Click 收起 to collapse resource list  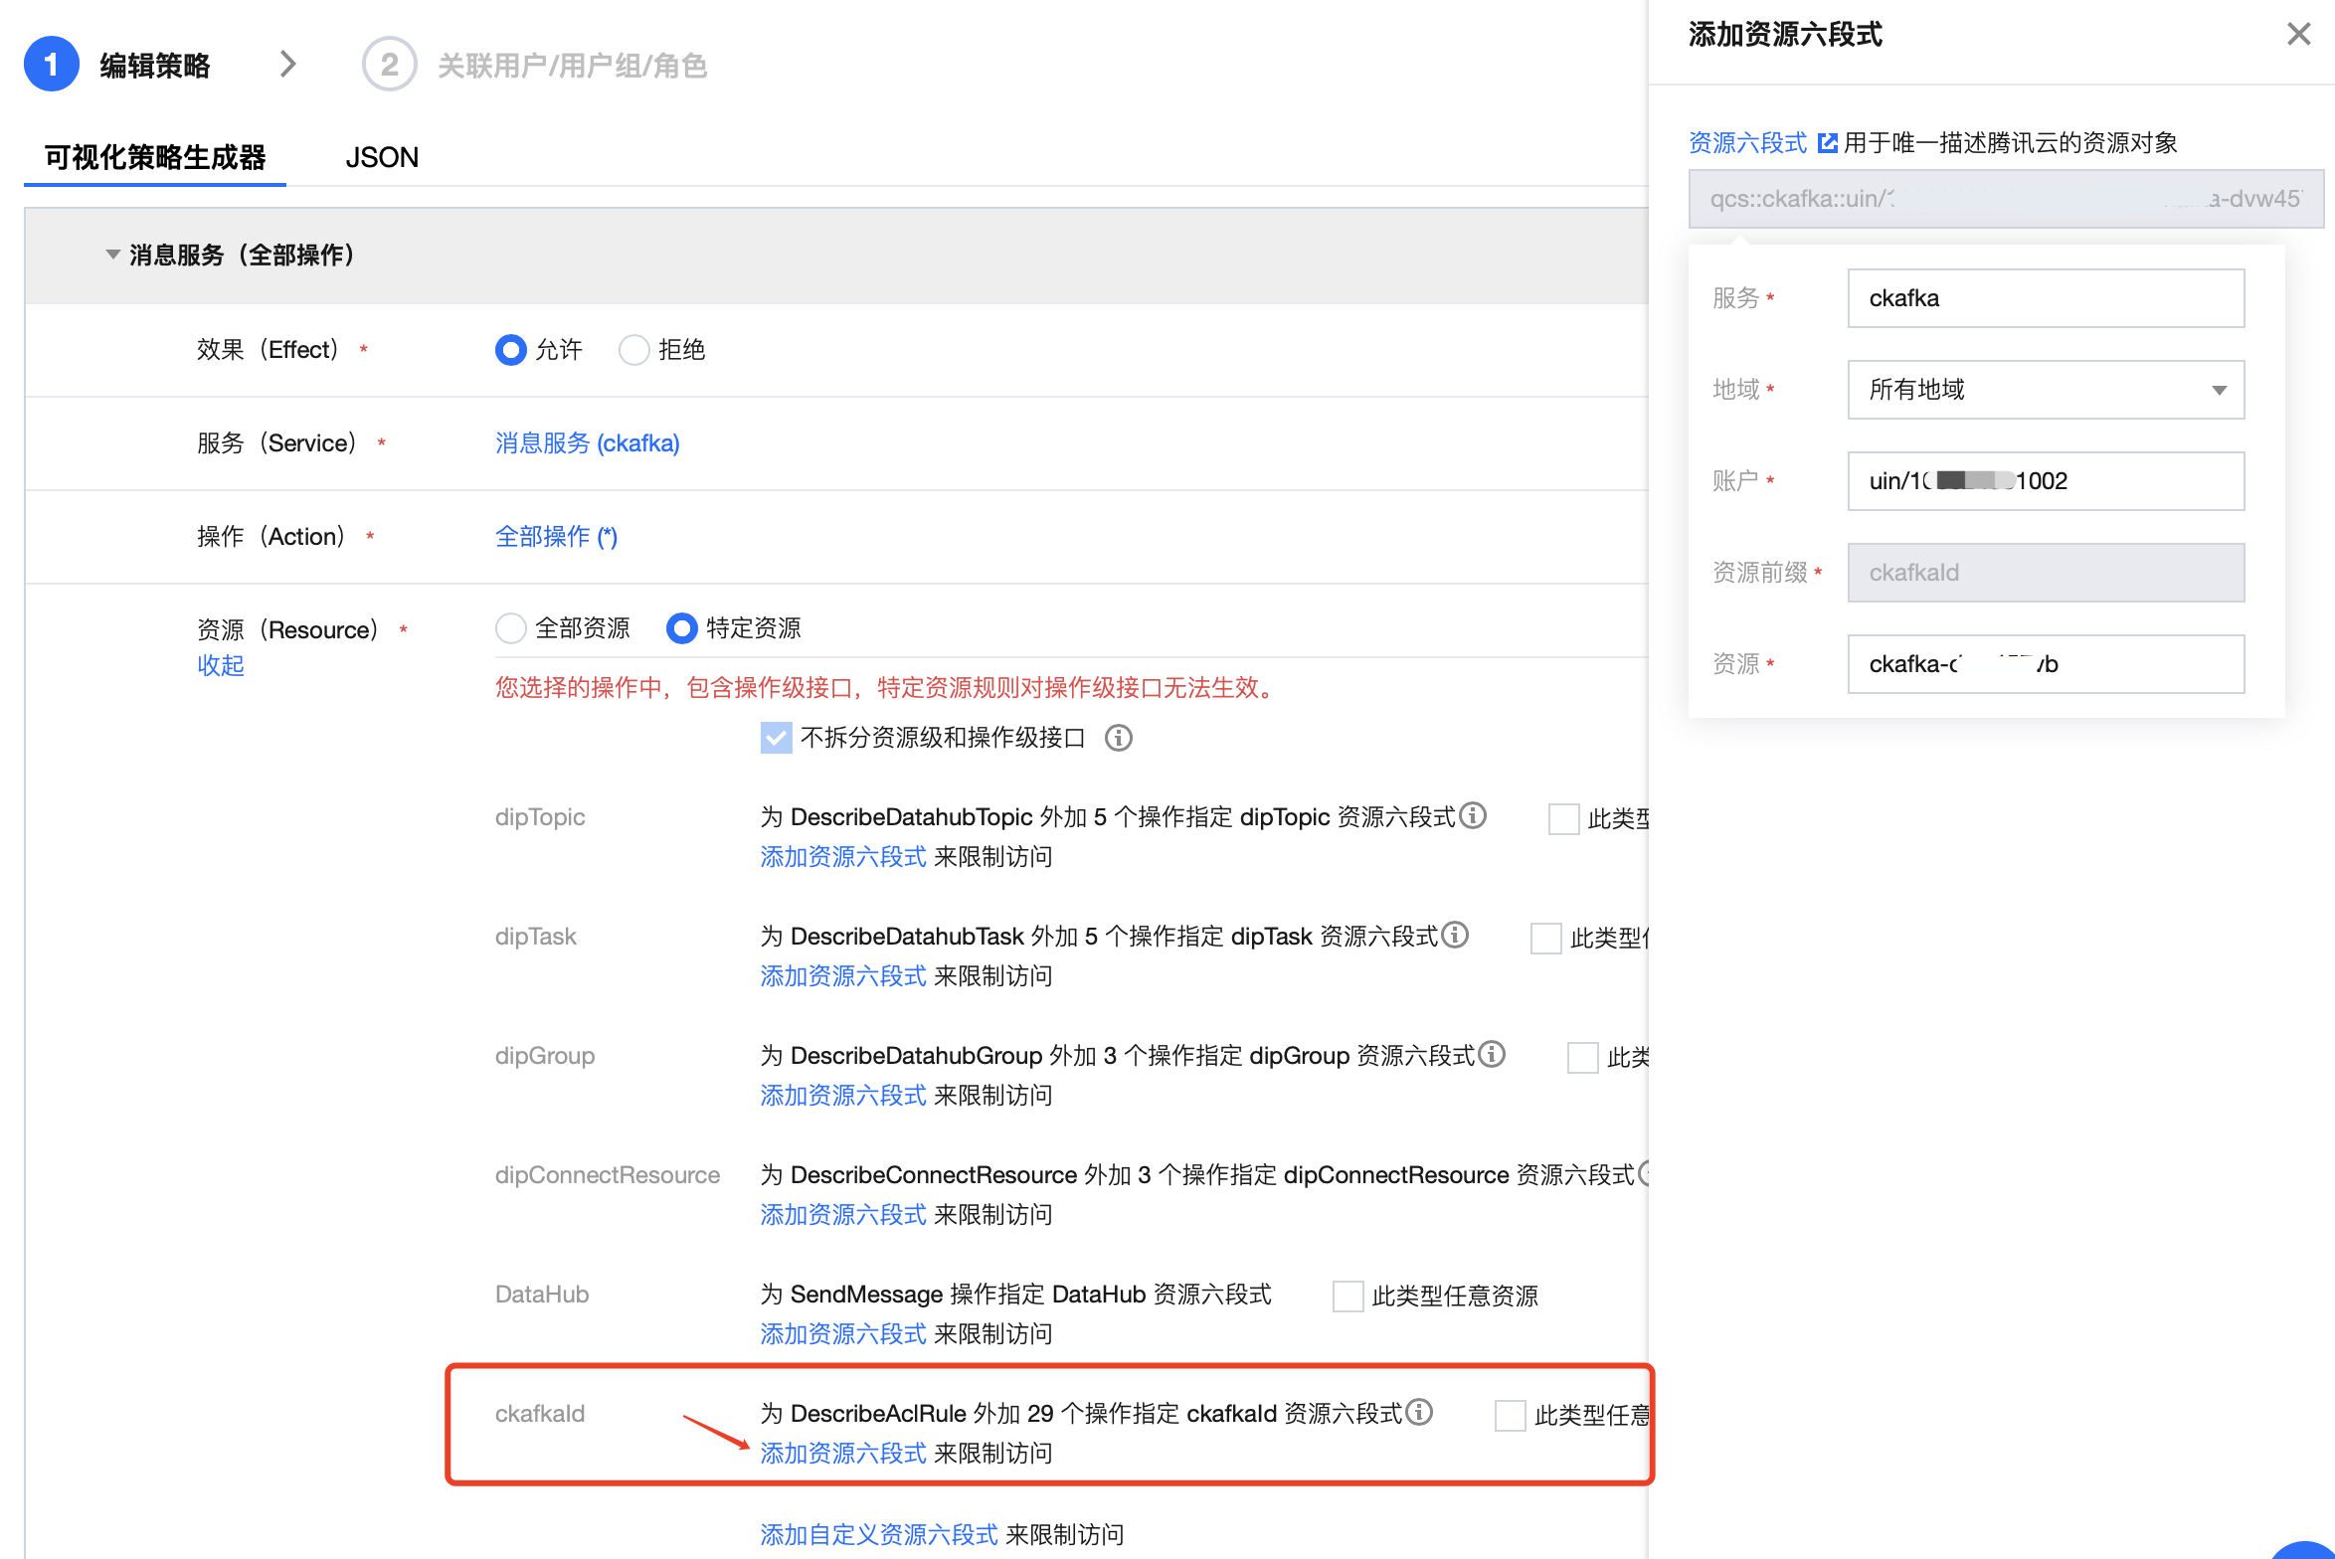220,665
